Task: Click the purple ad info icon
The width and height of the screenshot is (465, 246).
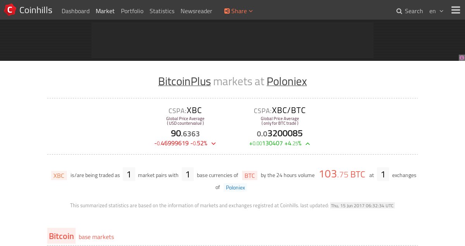Action: coord(462,58)
